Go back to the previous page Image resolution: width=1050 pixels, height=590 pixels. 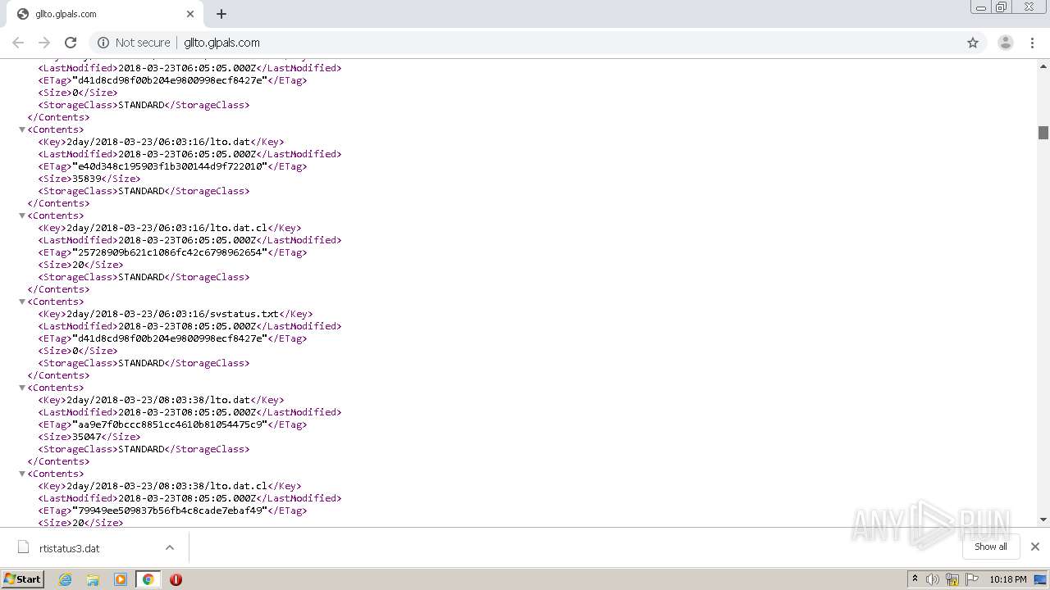(18, 43)
